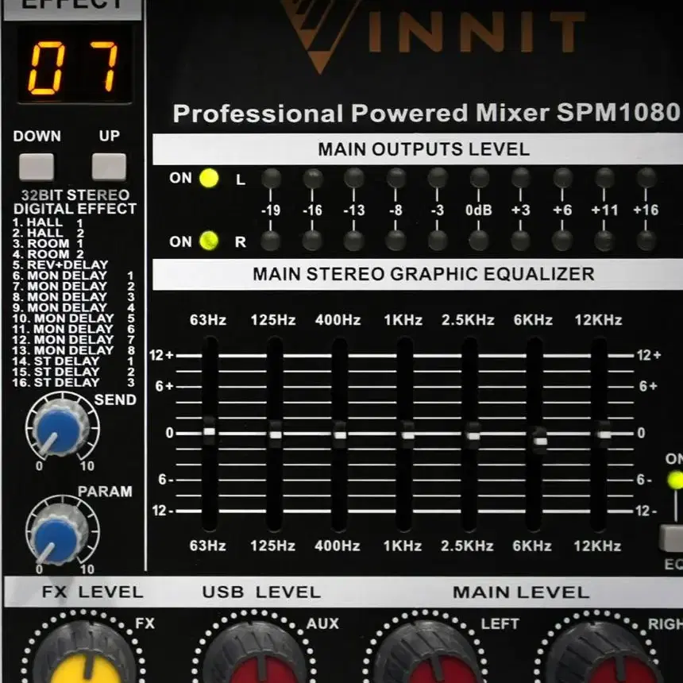This screenshot has height=683, width=683.
Task: Click 'Professional Powered Mixer SPM1080' model text
Action: point(426,114)
